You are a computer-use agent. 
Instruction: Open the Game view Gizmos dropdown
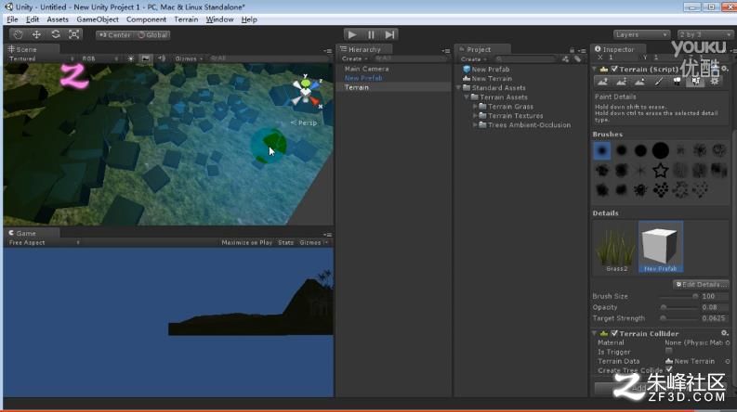click(x=313, y=242)
